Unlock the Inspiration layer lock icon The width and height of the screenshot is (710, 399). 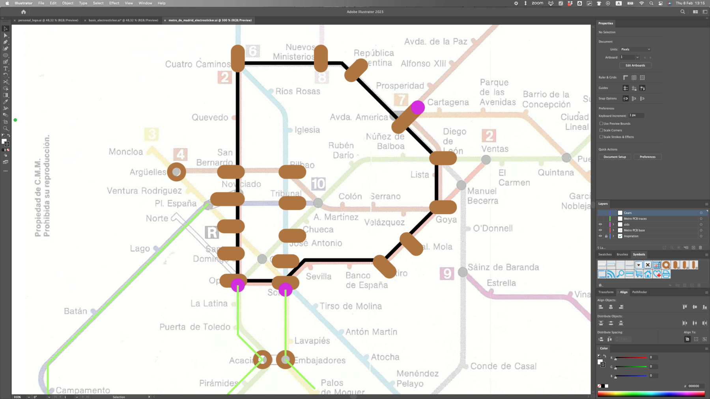point(606,236)
